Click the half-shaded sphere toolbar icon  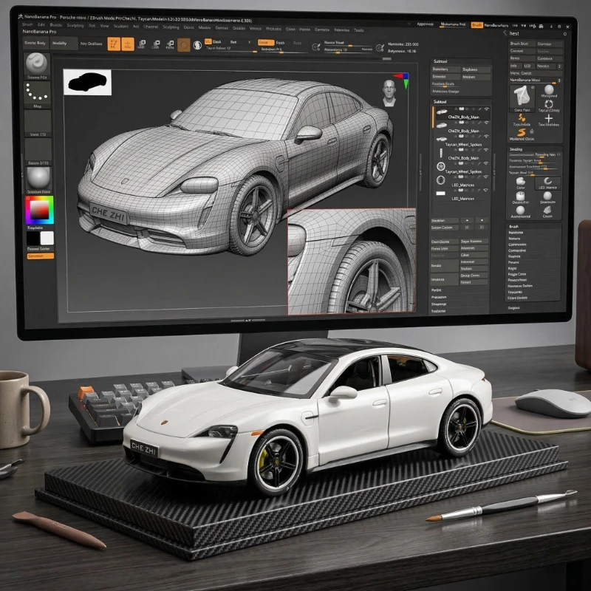click(197, 45)
